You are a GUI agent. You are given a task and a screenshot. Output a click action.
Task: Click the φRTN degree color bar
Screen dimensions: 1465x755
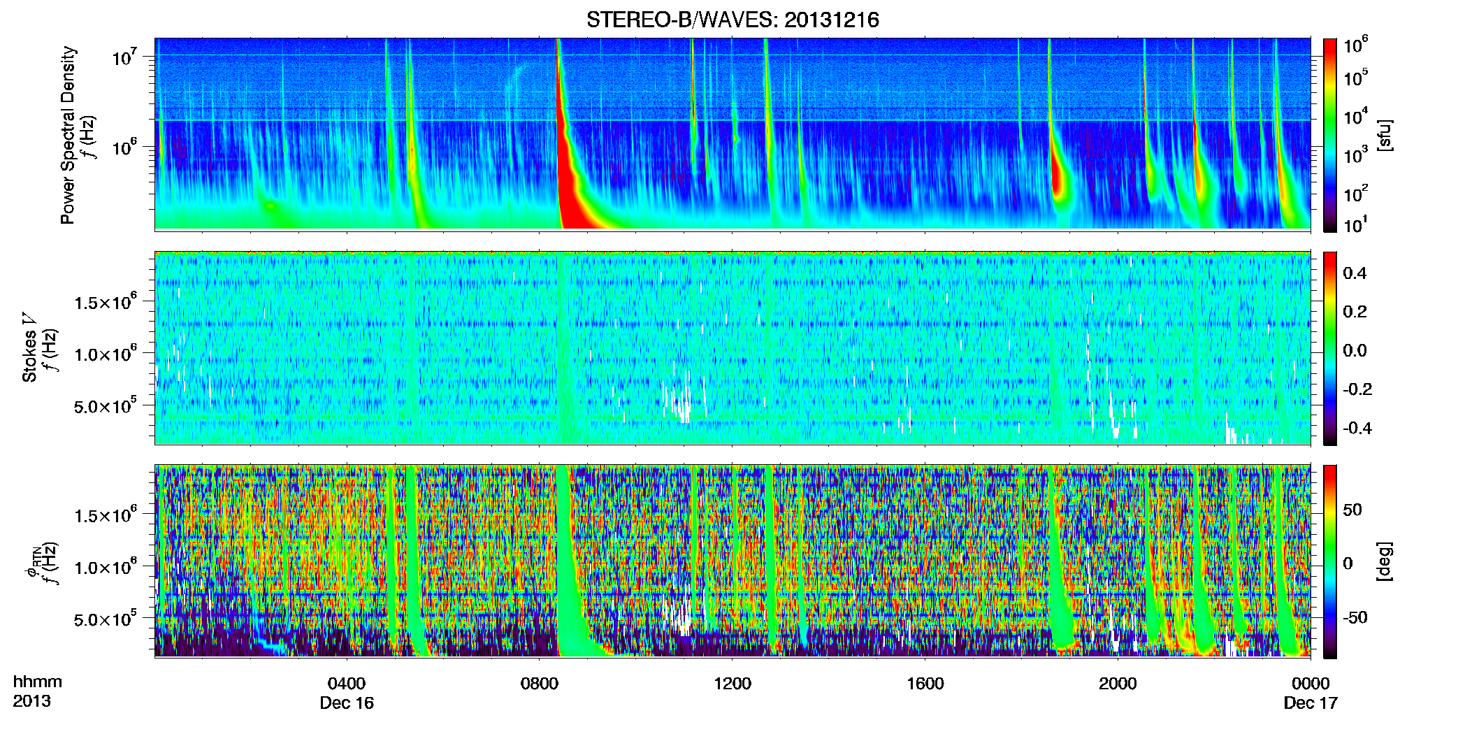coord(1329,561)
